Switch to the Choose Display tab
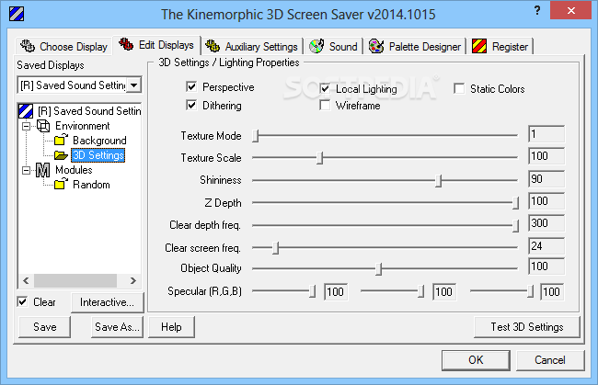598x385 pixels. pos(64,47)
